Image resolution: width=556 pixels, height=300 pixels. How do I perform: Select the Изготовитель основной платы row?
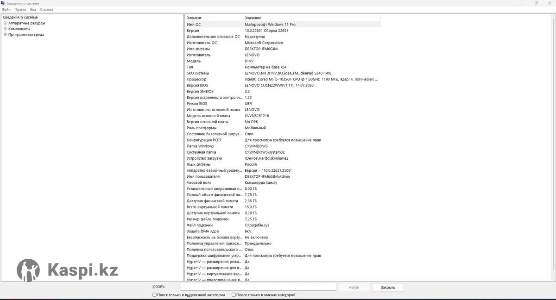[283, 110]
